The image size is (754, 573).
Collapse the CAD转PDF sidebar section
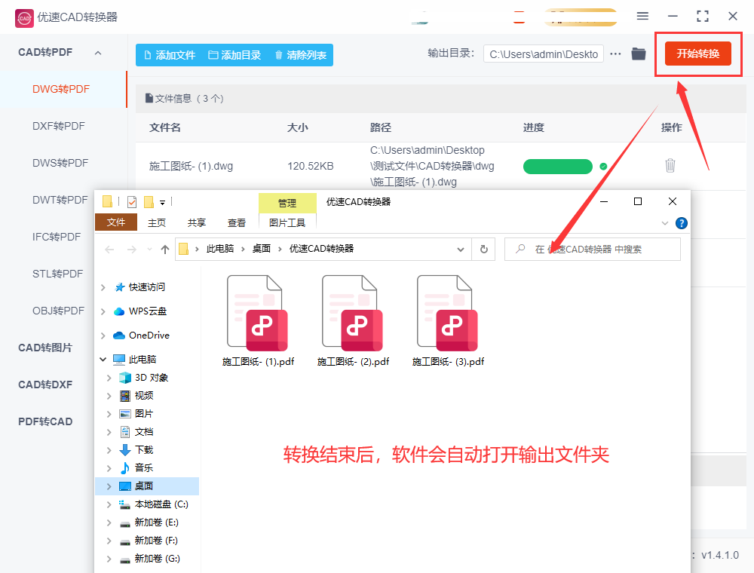pos(98,53)
